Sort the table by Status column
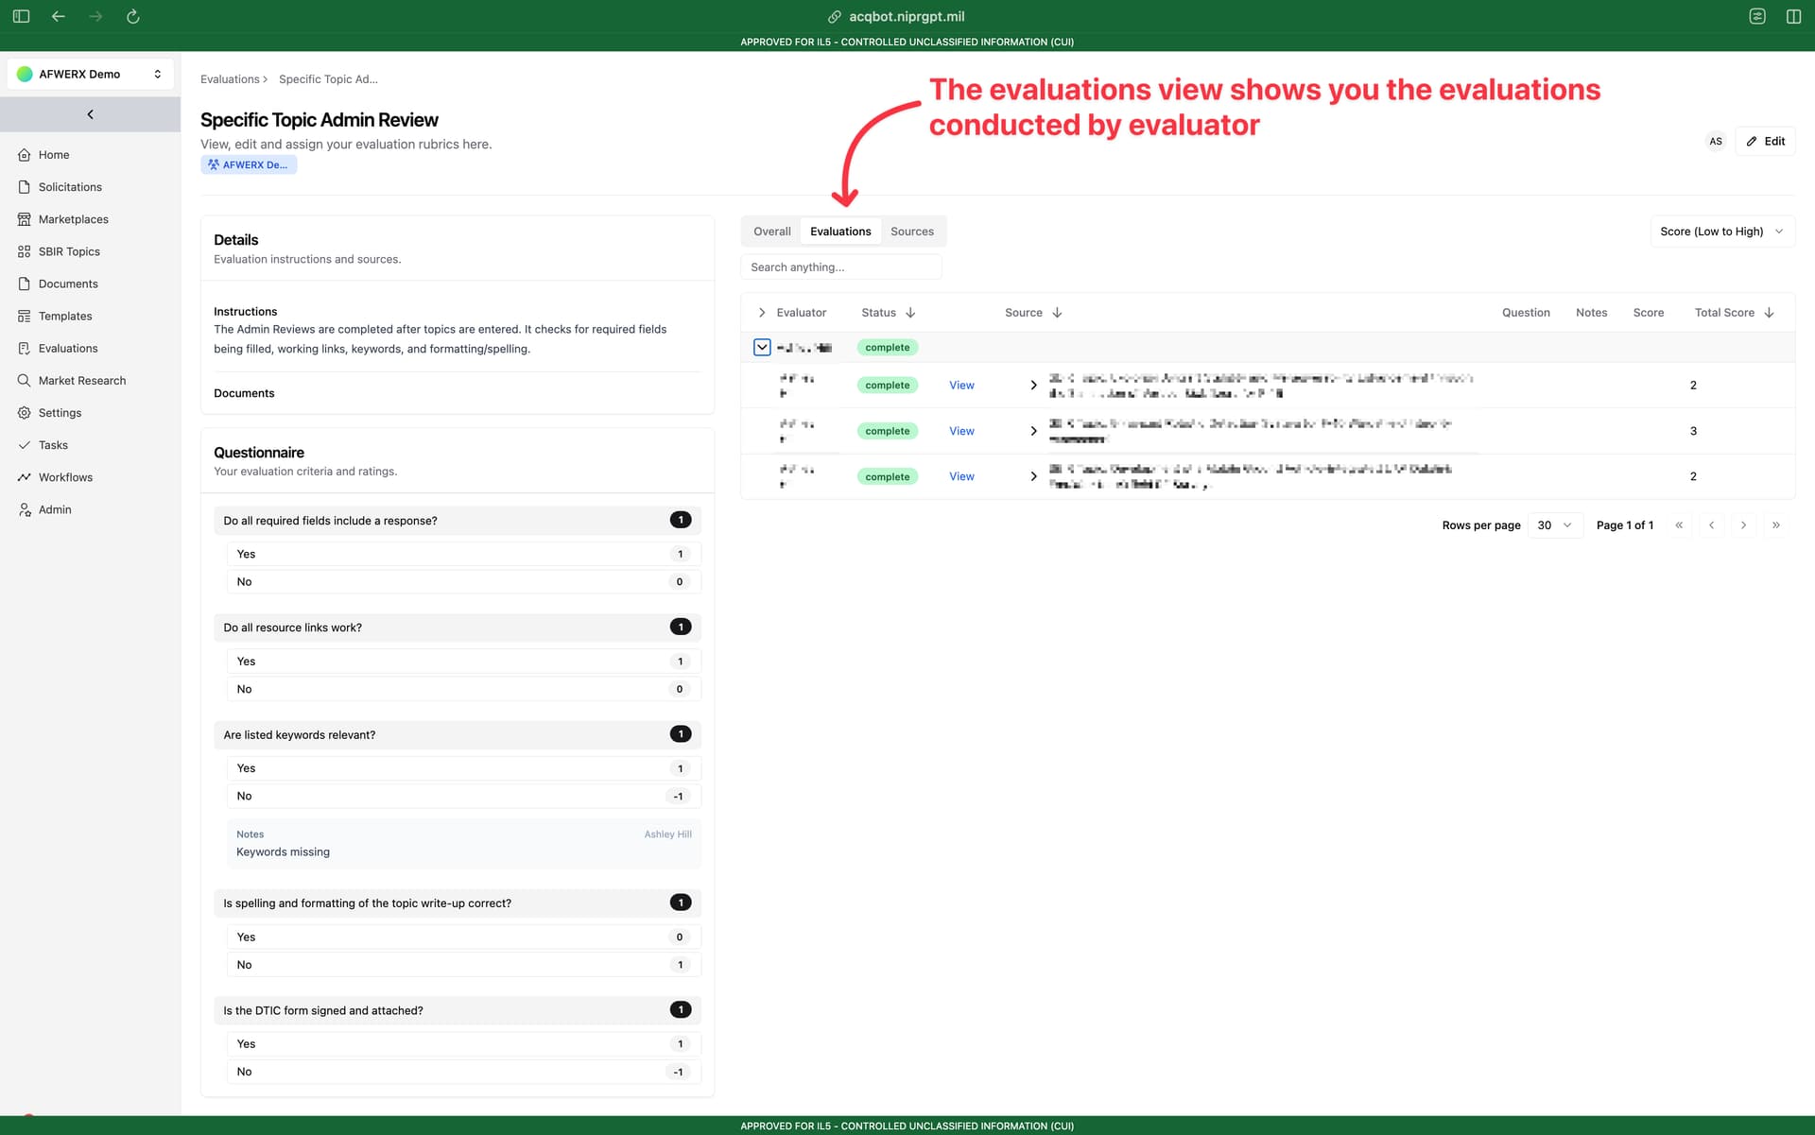This screenshot has width=1815, height=1135. pyautogui.click(x=889, y=313)
